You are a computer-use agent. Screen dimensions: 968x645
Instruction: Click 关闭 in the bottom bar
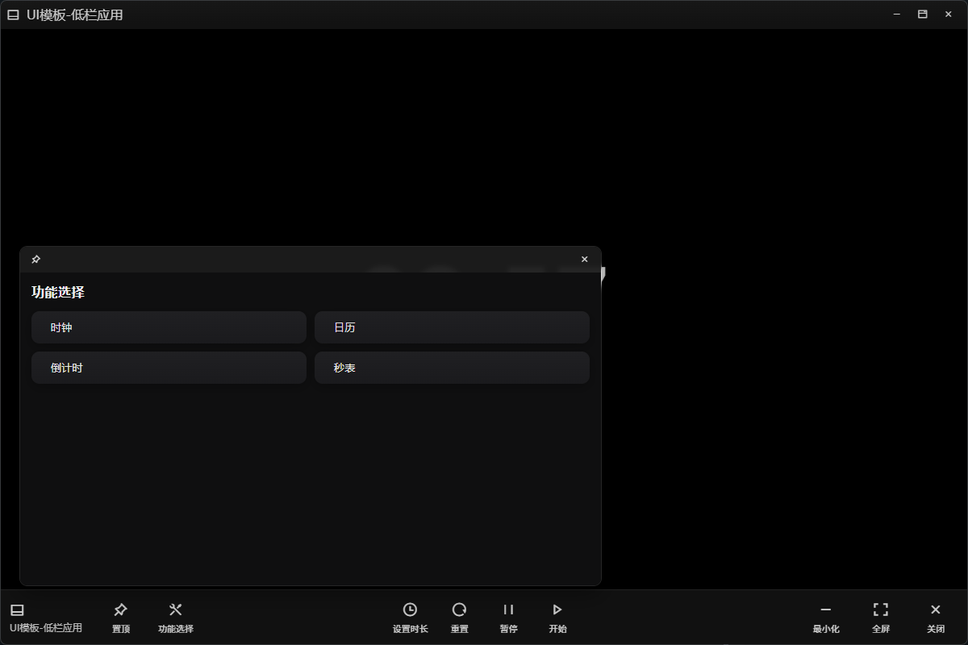936,610
